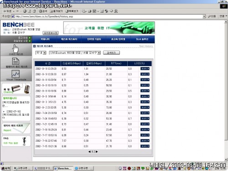Open the 초고속 인터넷 navigation tab
This screenshot has width=228, height=171.
point(118,39)
